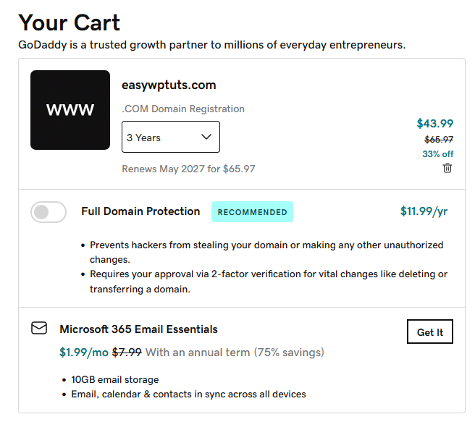Select the Microsoft 365 Email Essentials title

coord(138,329)
